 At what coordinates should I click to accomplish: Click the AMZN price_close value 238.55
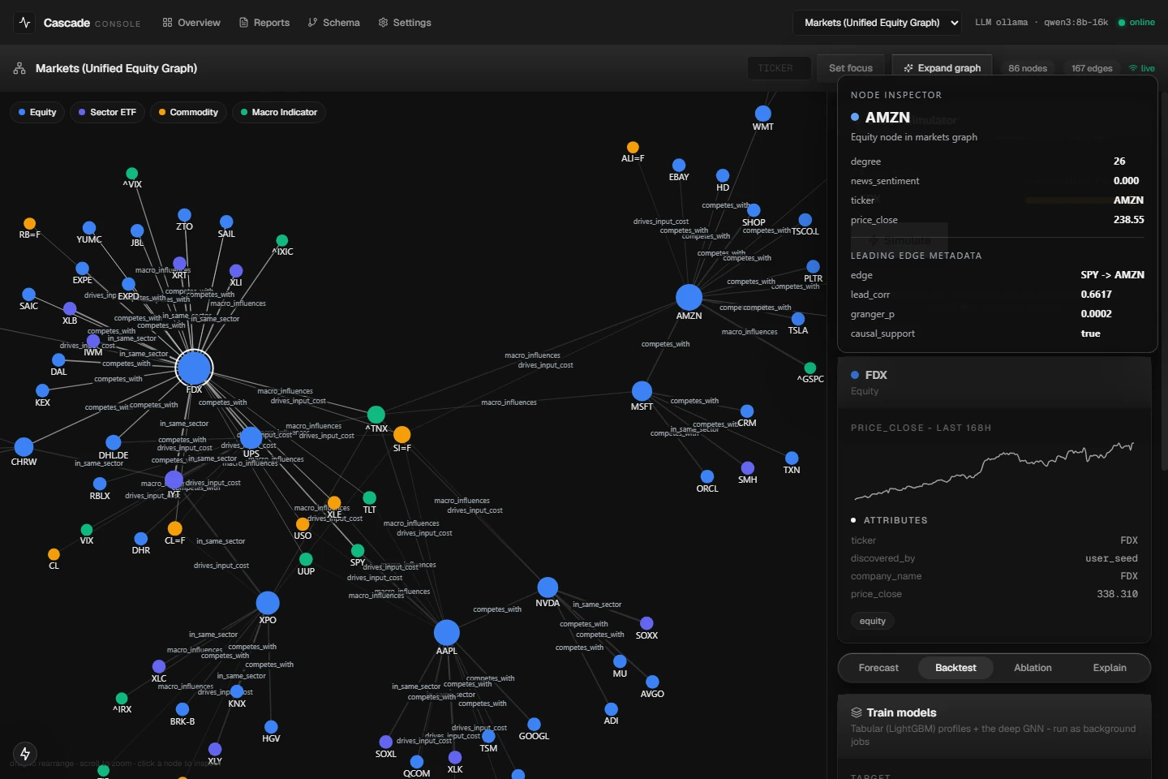[x=1129, y=220]
